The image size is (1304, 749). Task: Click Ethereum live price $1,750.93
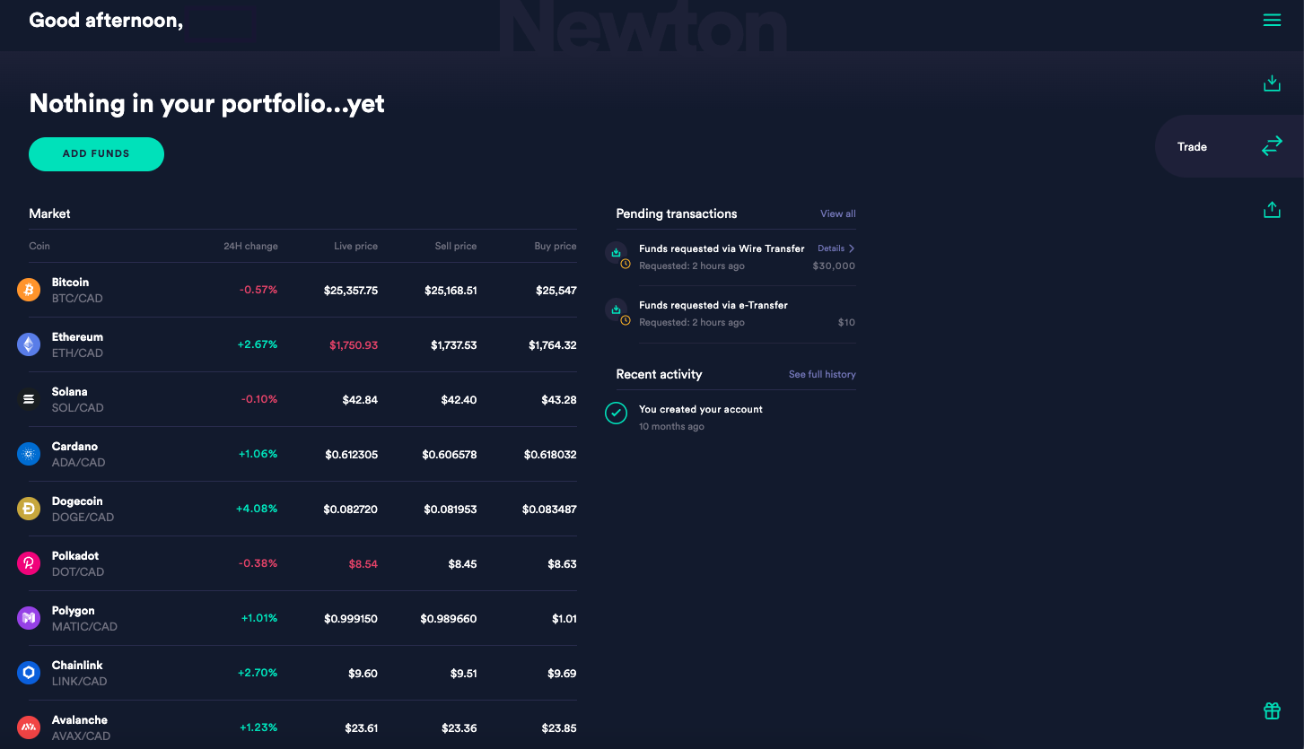coord(354,345)
